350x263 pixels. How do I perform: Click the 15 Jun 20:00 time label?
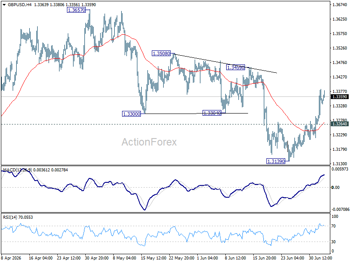pyautogui.click(x=265, y=258)
